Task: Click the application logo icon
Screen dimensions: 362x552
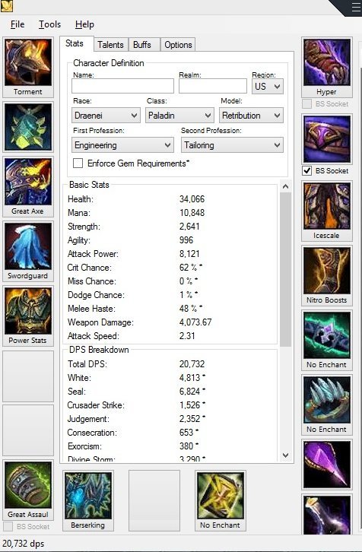Action: point(7,6)
